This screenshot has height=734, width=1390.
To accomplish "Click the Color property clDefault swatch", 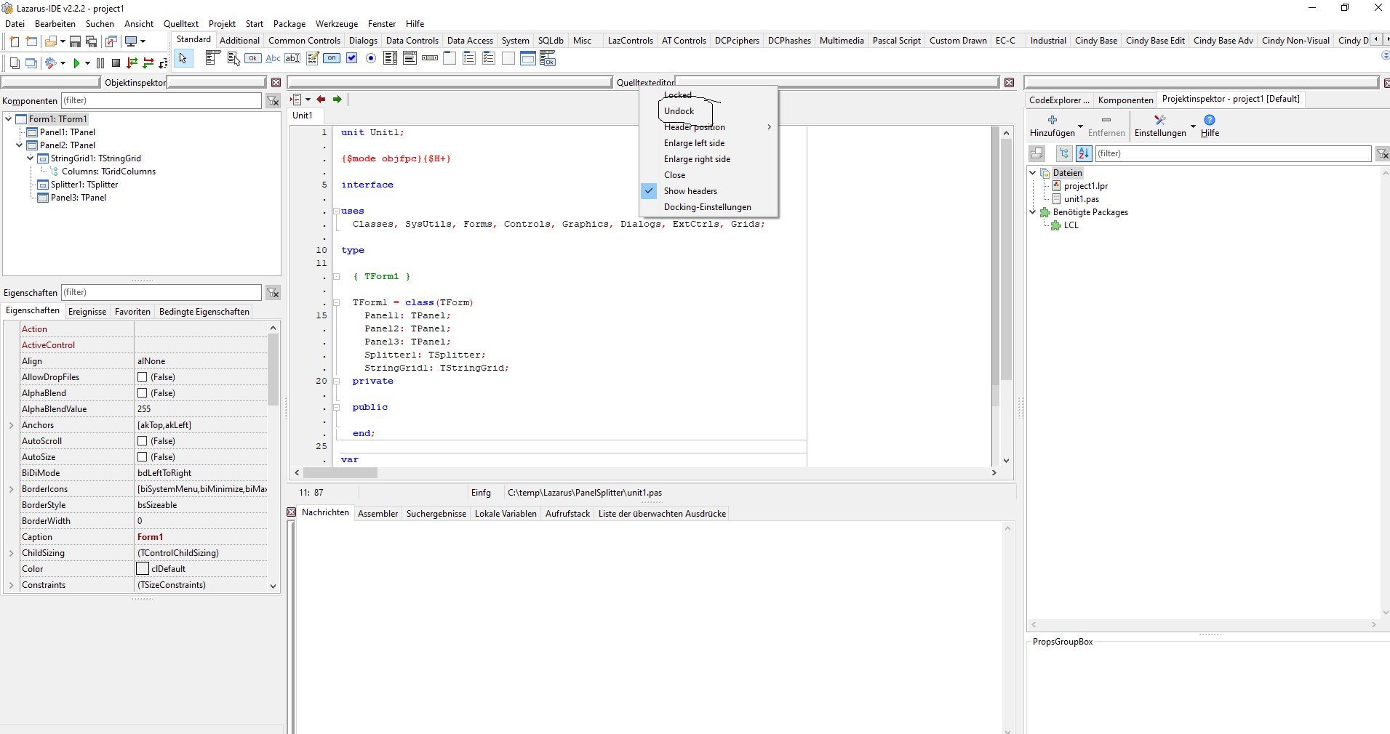I will point(143,569).
